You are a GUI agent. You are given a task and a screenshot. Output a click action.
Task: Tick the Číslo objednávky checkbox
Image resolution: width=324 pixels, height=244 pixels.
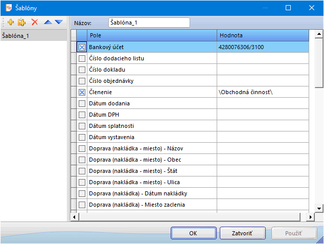pos(82,81)
